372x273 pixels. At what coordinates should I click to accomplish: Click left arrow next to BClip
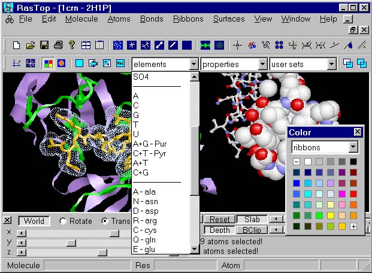pos(276,229)
